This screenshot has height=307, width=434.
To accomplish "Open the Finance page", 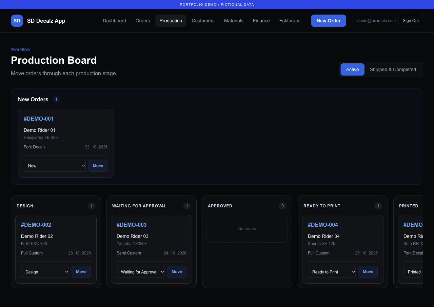I will click(x=261, y=21).
